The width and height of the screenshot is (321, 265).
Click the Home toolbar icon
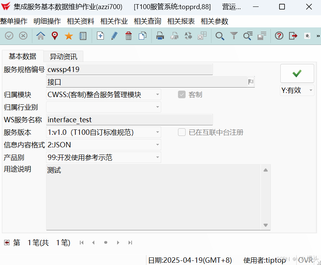[41, 35]
